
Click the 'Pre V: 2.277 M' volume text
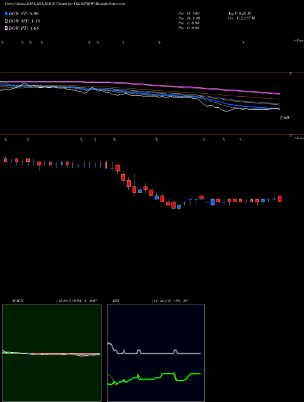coord(241,18)
